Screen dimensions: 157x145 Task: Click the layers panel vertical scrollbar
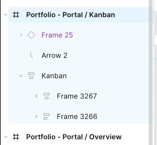pos(151,72)
